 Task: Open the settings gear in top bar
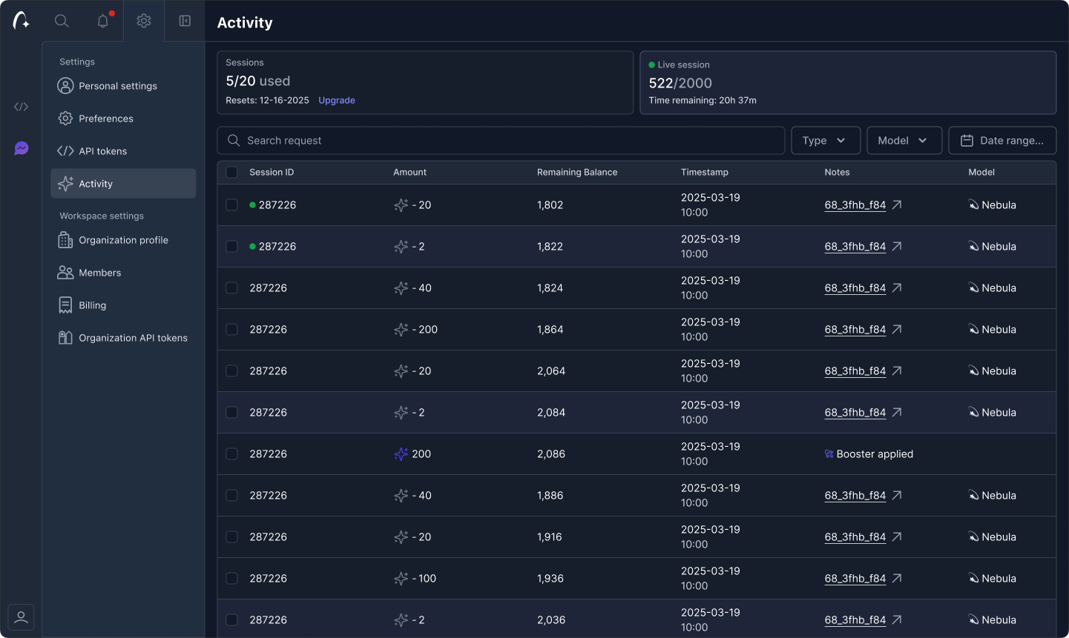pyautogui.click(x=143, y=21)
